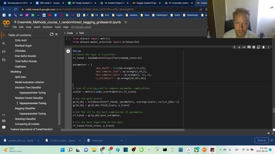Viewport: 275px width, 154px height.
Task: Mirror cell in tab icon
Action: pyautogui.click(x=259, y=47)
